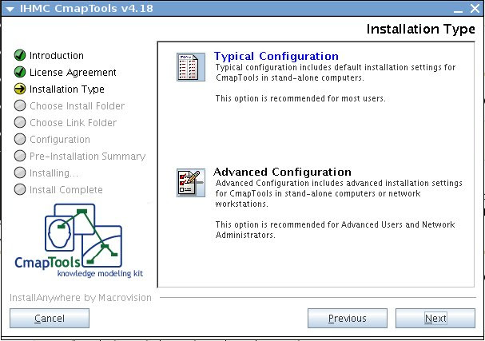Click the 'recommended for most users' text
This screenshot has height=341, width=485.
tap(300, 98)
